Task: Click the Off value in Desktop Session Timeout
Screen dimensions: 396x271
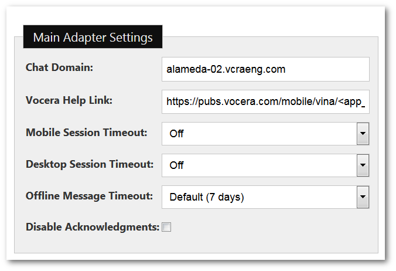Action: click(x=176, y=165)
